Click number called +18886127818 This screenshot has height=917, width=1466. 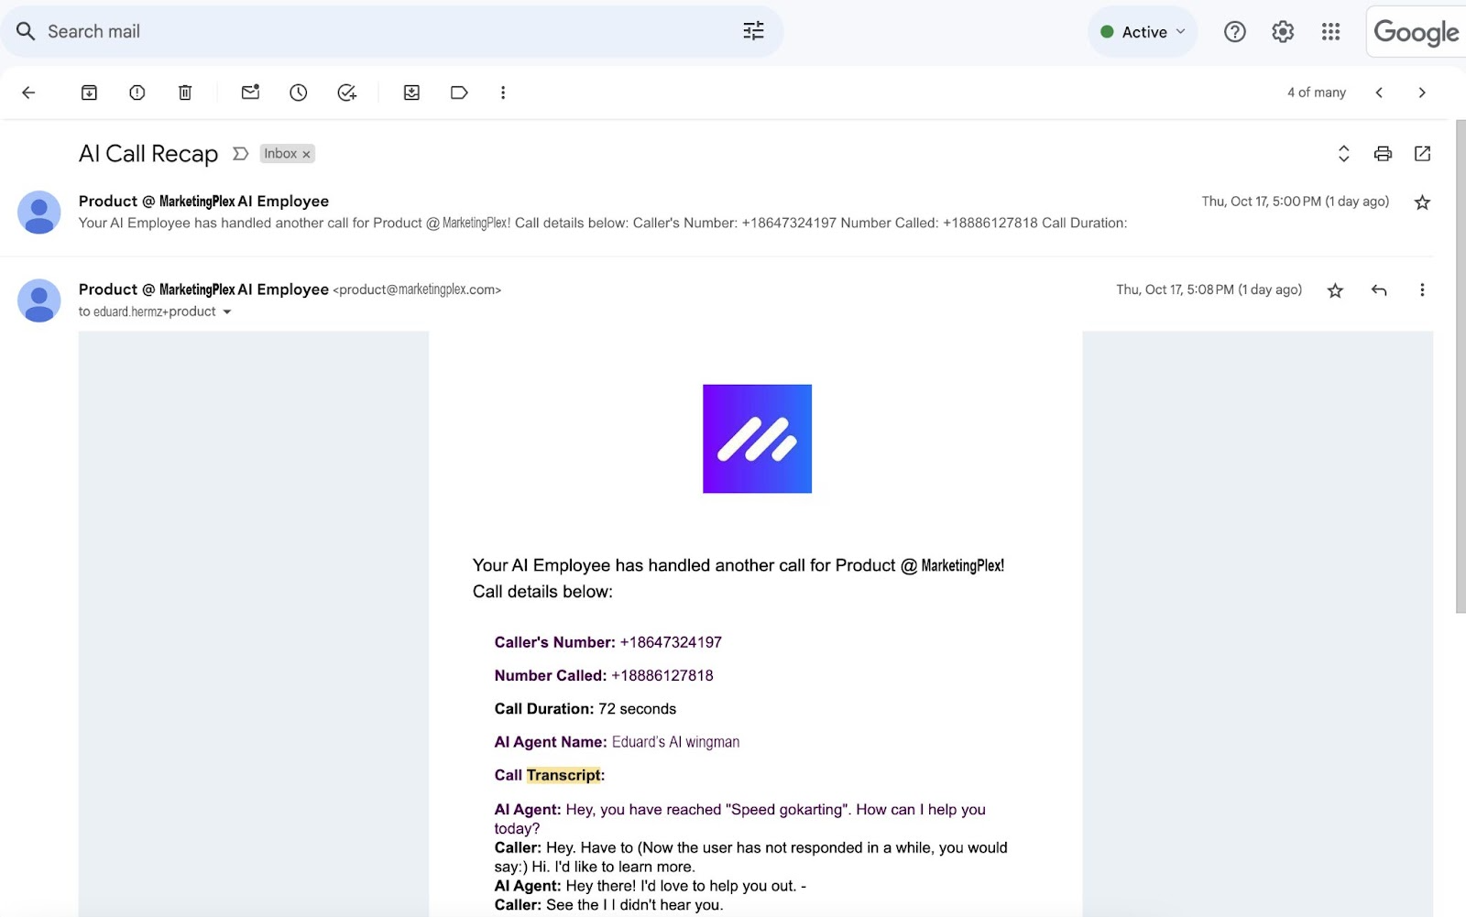[662, 676]
